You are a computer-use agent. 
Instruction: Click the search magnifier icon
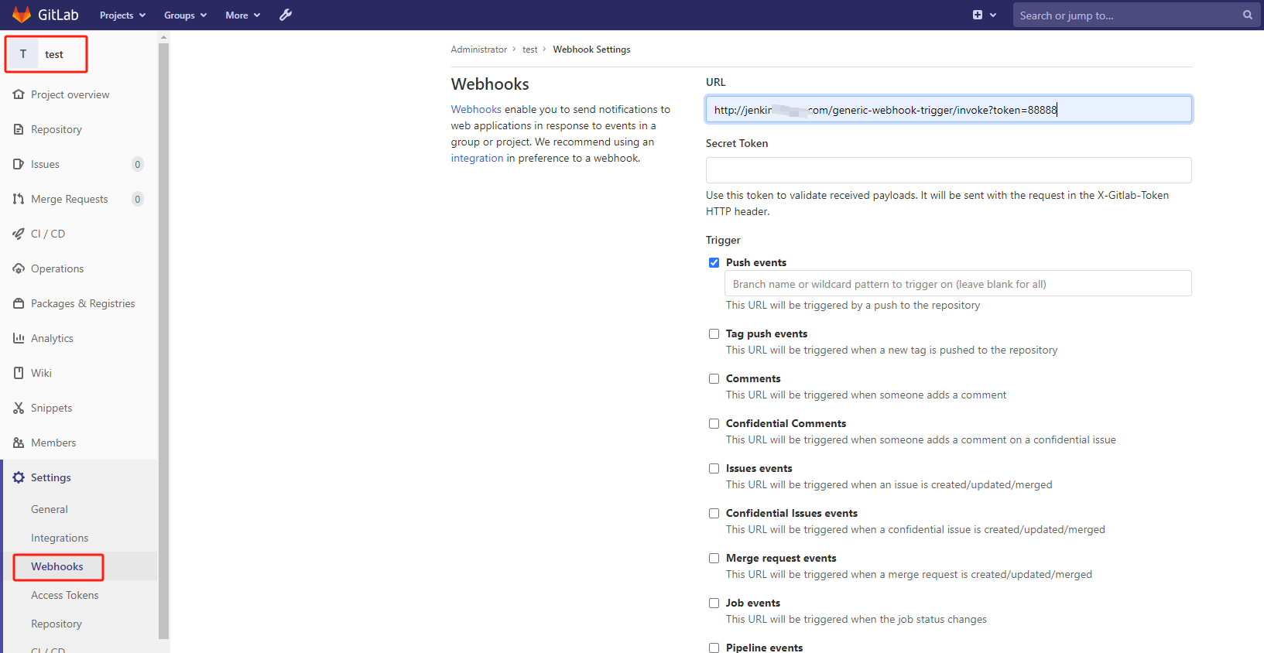click(x=1248, y=15)
